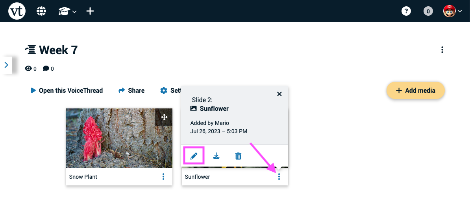The image size is (470, 198).
Task: Delete Sunflower slide with trash icon
Action: pos(238,156)
